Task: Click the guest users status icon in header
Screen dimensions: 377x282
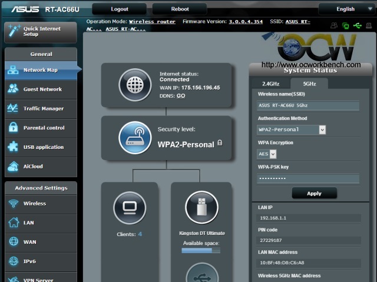Action: [334, 25]
